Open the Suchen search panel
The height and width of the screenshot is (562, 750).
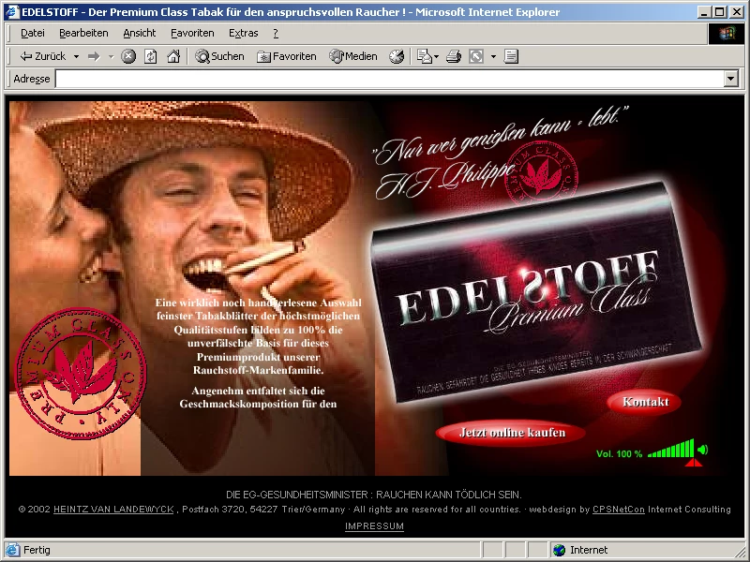[x=219, y=56]
